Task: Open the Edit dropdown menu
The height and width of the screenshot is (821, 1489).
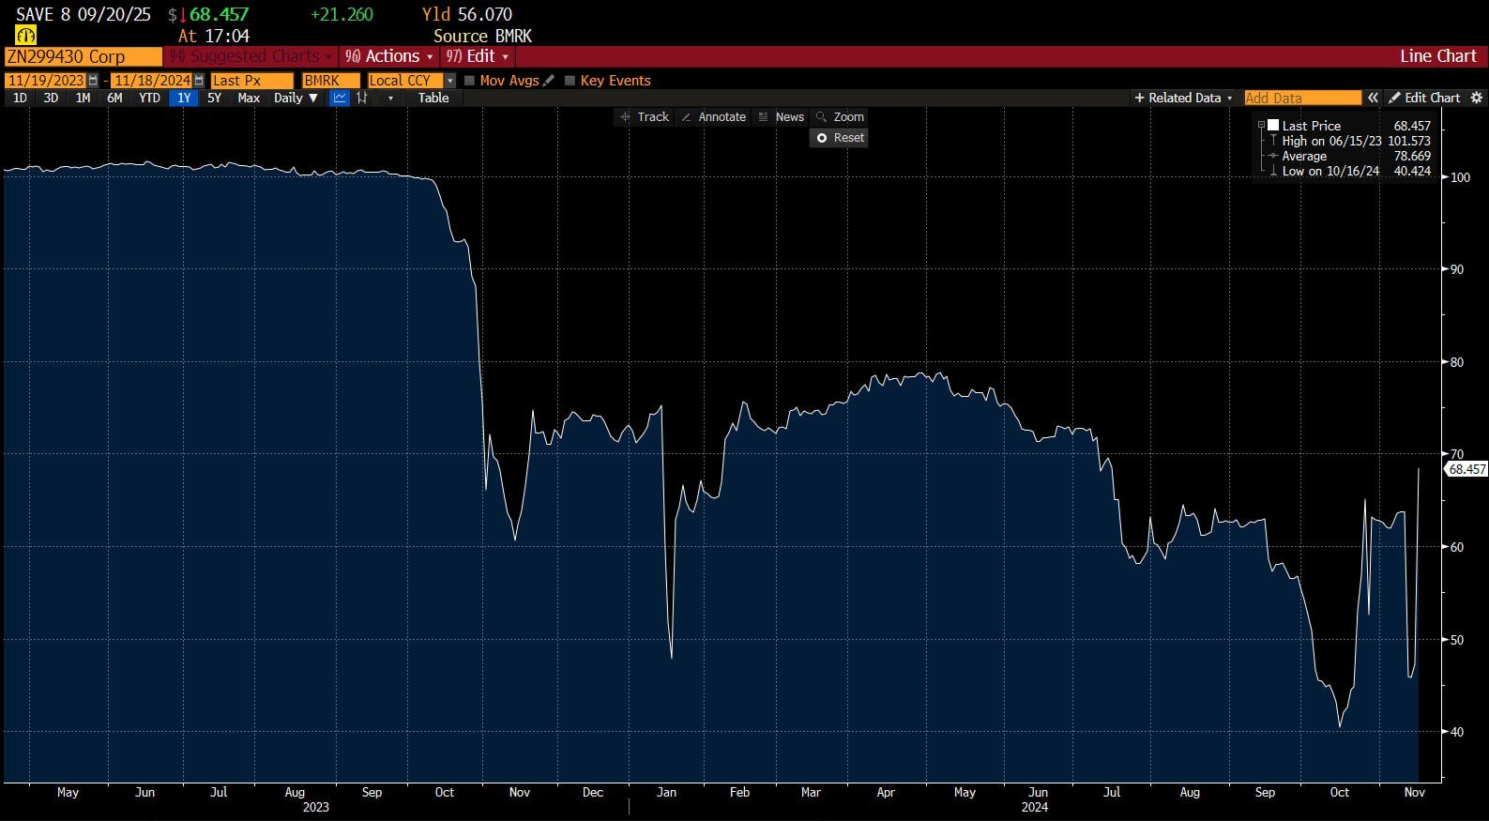Action: tap(478, 56)
